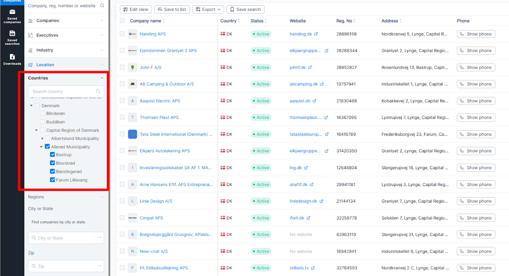The height and width of the screenshot is (276, 509).
Task: Click the Location map icon
Action: [31, 65]
